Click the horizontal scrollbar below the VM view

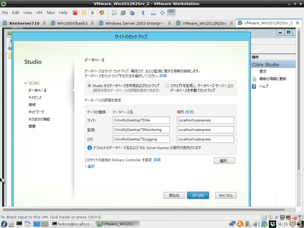point(143,210)
